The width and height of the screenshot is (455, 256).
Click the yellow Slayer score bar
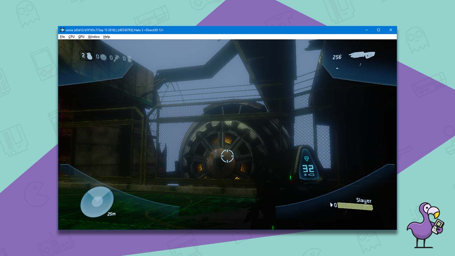355,206
